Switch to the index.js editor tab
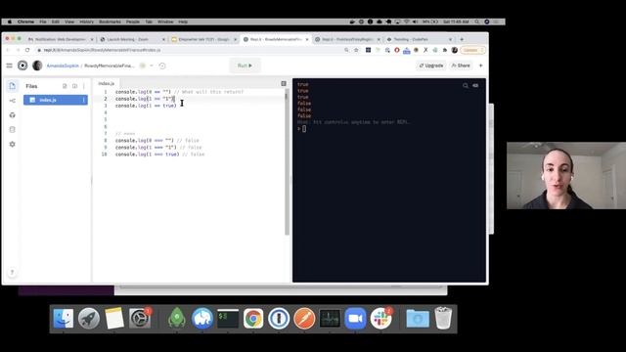The height and width of the screenshot is (352, 626). pyautogui.click(x=107, y=83)
